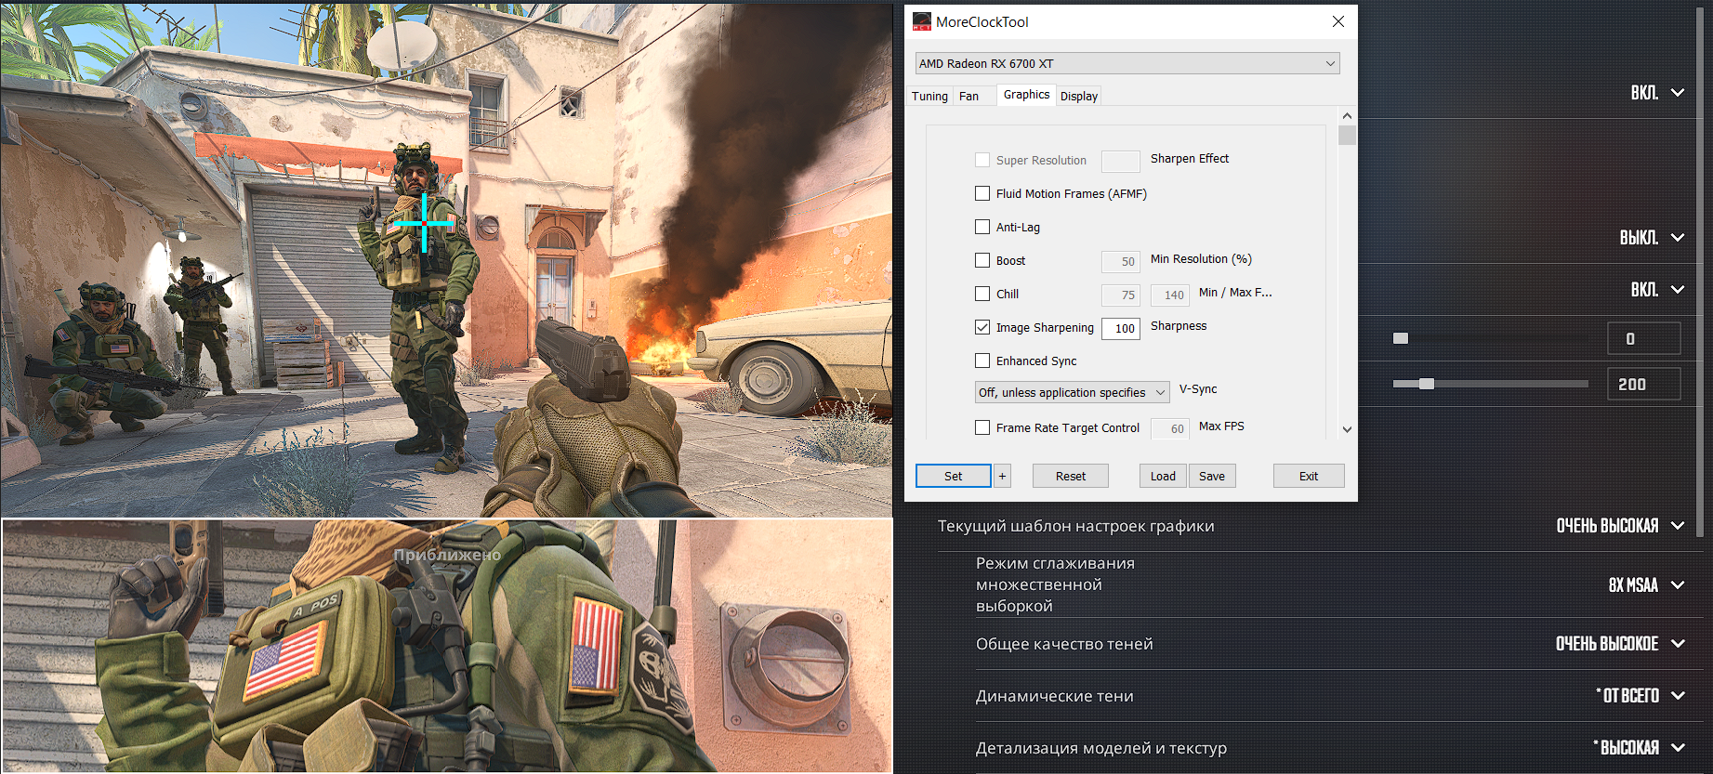The width and height of the screenshot is (1713, 774).
Task: Click the Chill minimum field showing 75
Action: [x=1121, y=295]
